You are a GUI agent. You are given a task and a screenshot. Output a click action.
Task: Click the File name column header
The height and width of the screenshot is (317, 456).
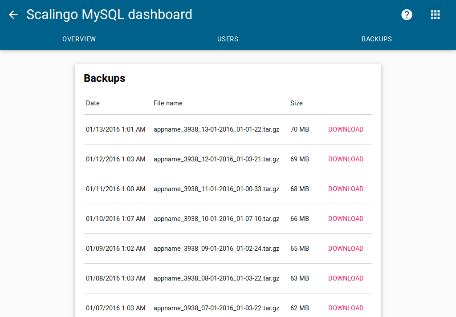(x=168, y=103)
